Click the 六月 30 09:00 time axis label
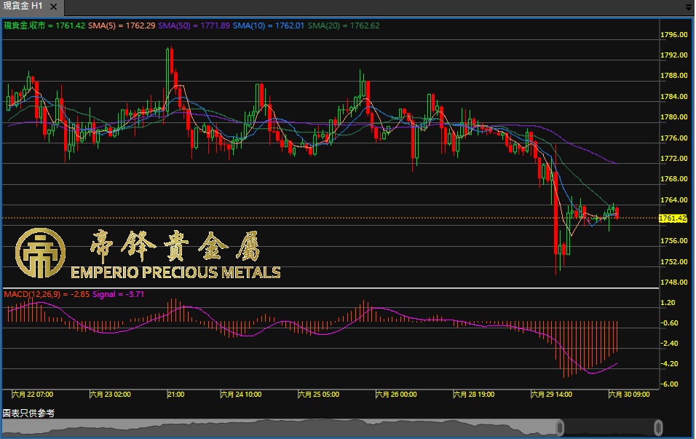696x439 pixels. click(x=629, y=394)
